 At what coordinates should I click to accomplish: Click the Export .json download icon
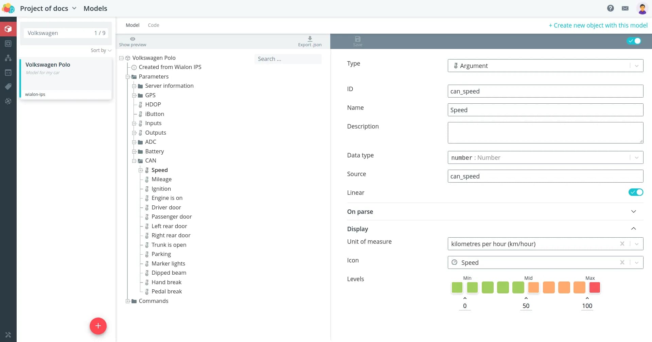[310, 39]
